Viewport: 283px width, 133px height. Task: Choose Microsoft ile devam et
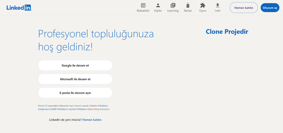75,79
